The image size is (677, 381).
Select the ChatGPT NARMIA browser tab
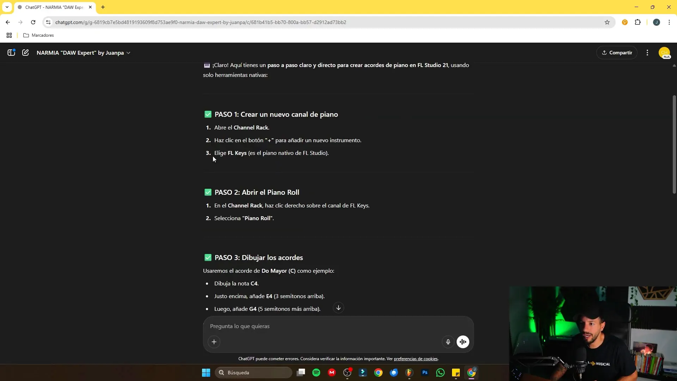[54, 7]
